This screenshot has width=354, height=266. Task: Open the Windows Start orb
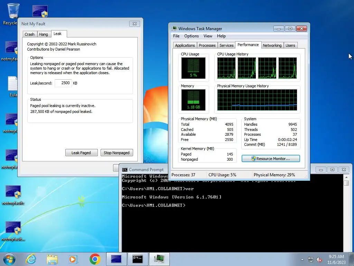tap(9, 259)
